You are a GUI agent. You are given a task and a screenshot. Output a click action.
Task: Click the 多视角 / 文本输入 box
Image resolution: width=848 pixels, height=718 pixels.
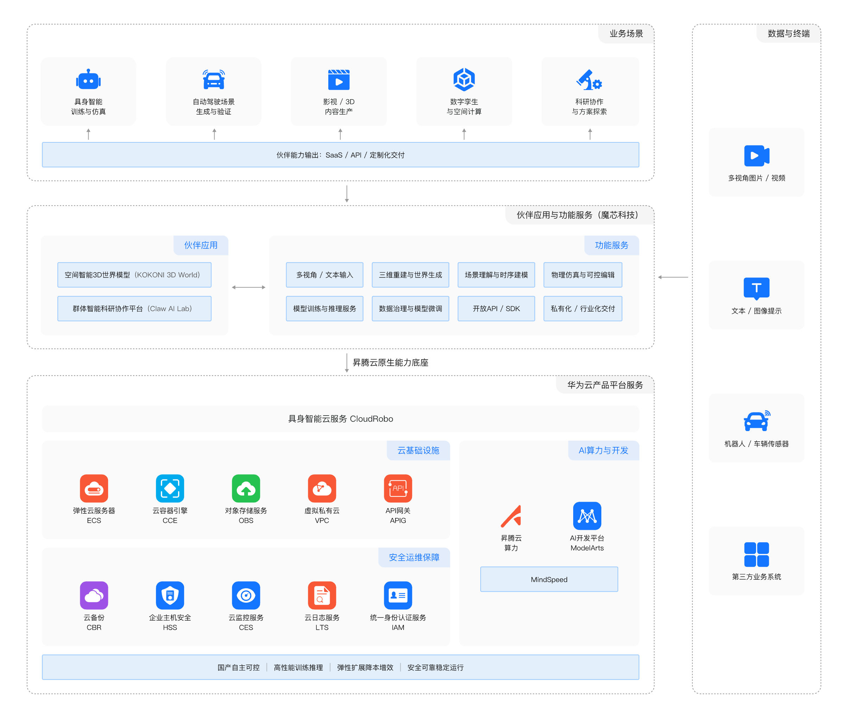coord(324,275)
